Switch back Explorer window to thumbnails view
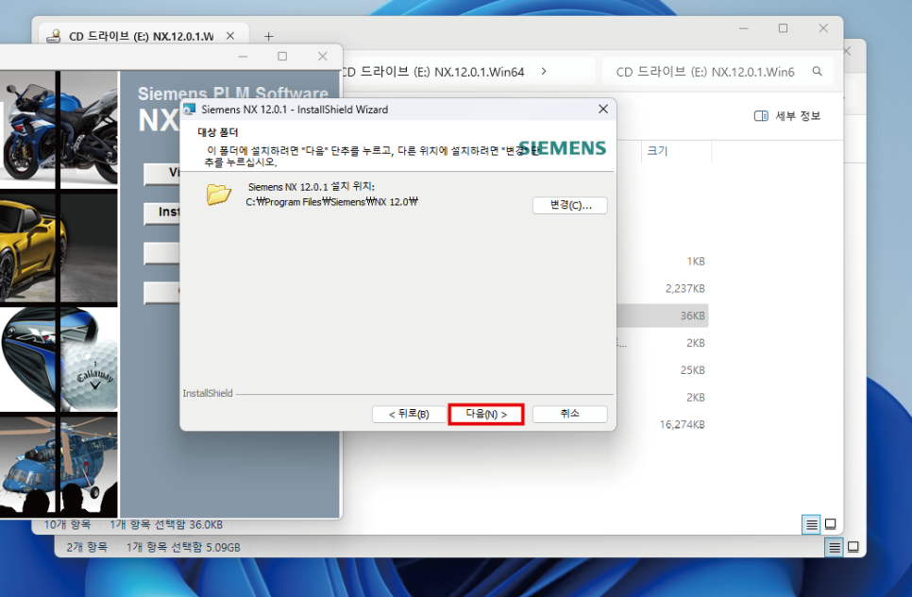 tap(853, 547)
